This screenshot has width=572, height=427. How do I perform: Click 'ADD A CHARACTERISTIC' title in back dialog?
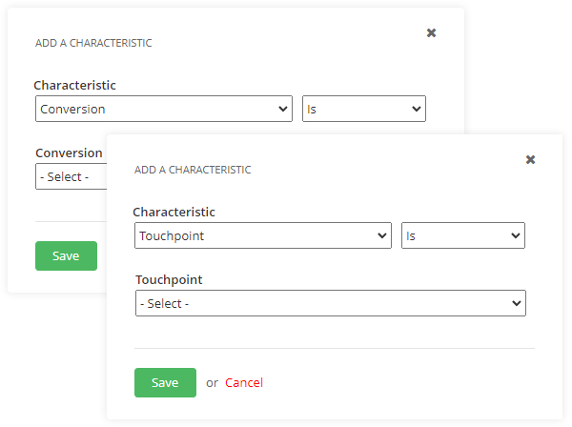pyautogui.click(x=93, y=43)
